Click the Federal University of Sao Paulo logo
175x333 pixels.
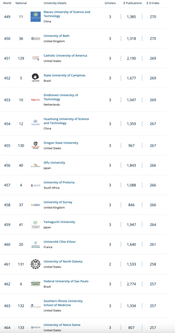[x=36, y=284]
